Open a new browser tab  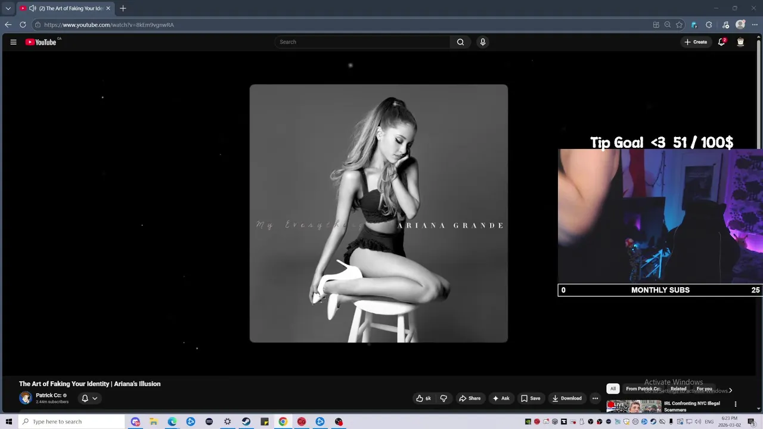(x=123, y=8)
